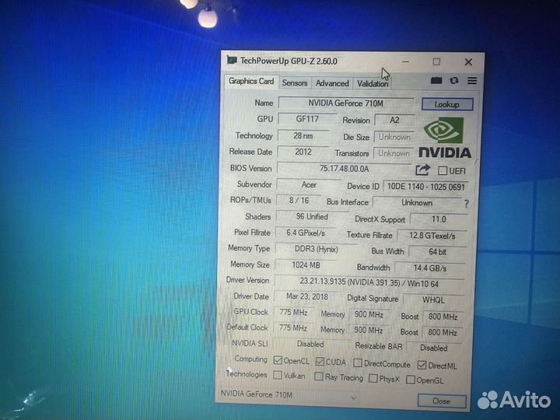Click the Transistors field Unknown

tap(394, 153)
